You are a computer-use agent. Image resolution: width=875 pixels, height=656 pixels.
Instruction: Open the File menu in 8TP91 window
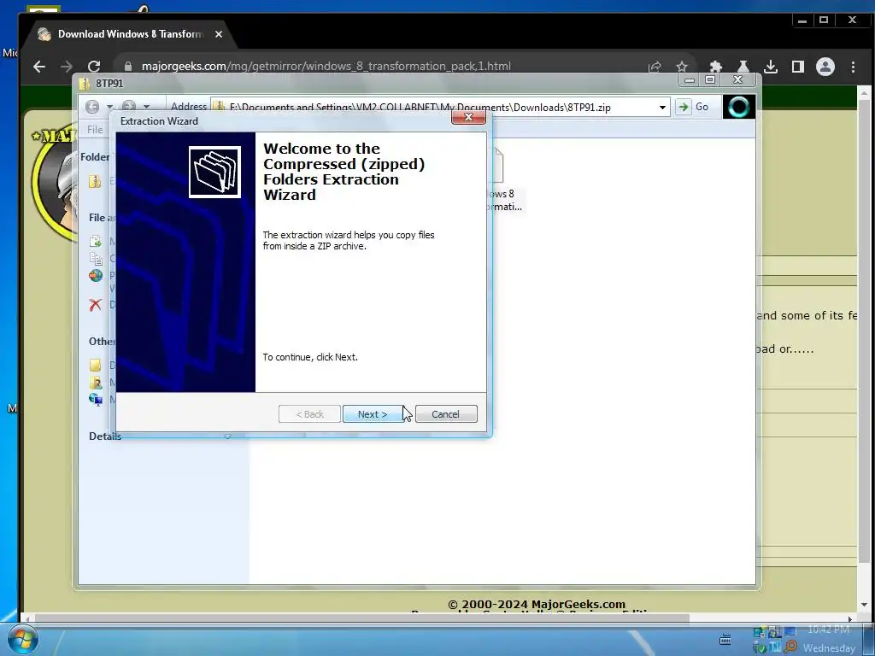pyautogui.click(x=95, y=130)
